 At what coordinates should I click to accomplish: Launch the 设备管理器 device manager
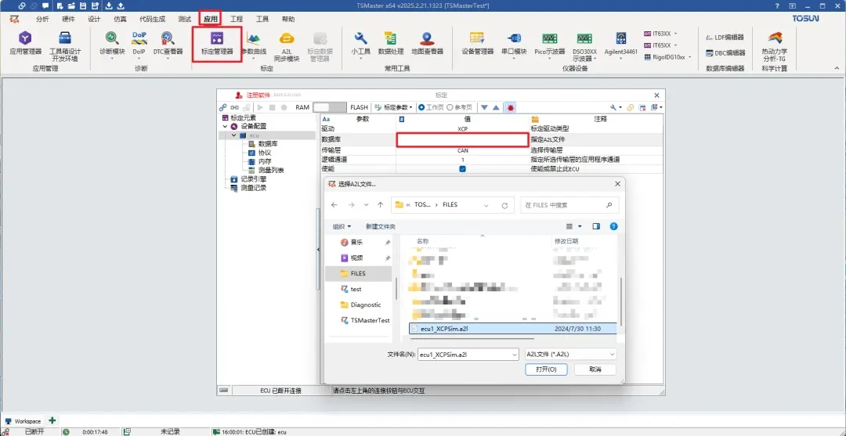(477, 42)
